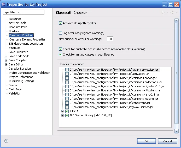Click the back navigation arrow
The width and height of the screenshot is (181, 148).
[163, 12]
